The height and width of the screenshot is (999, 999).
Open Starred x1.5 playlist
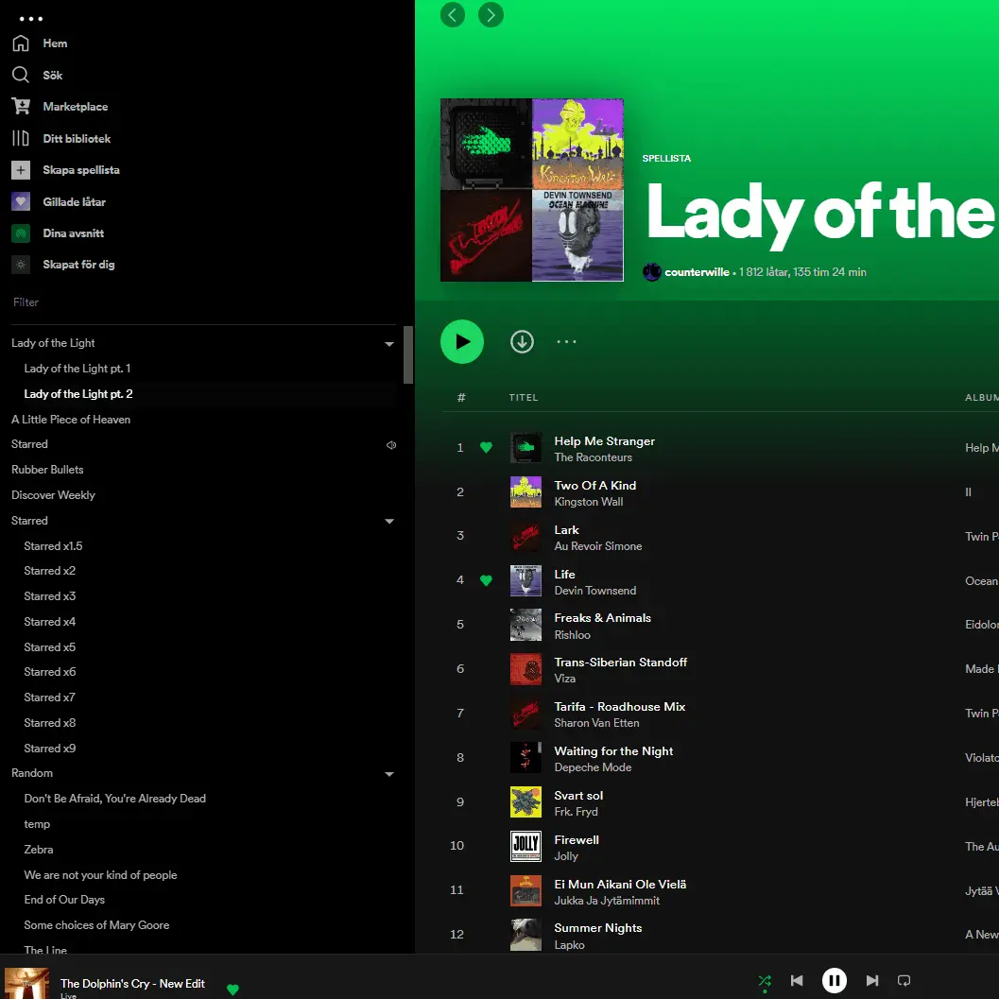pos(53,546)
